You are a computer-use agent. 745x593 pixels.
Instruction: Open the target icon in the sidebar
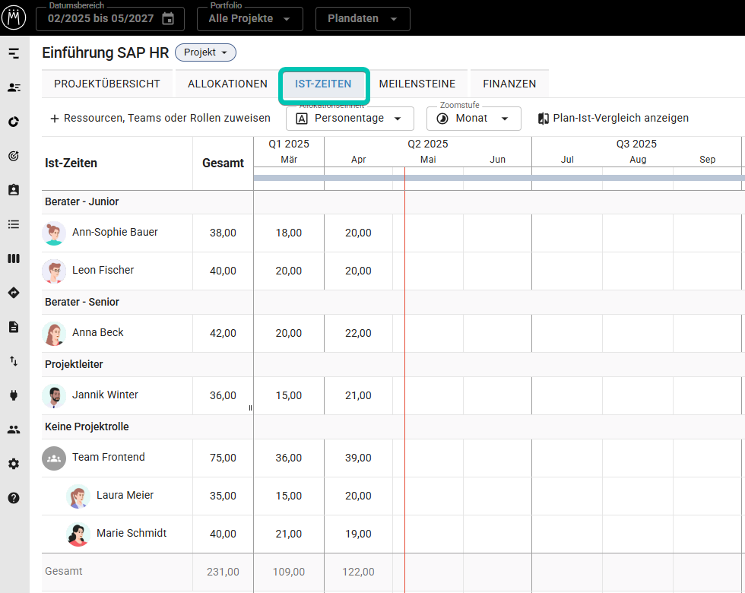point(14,156)
